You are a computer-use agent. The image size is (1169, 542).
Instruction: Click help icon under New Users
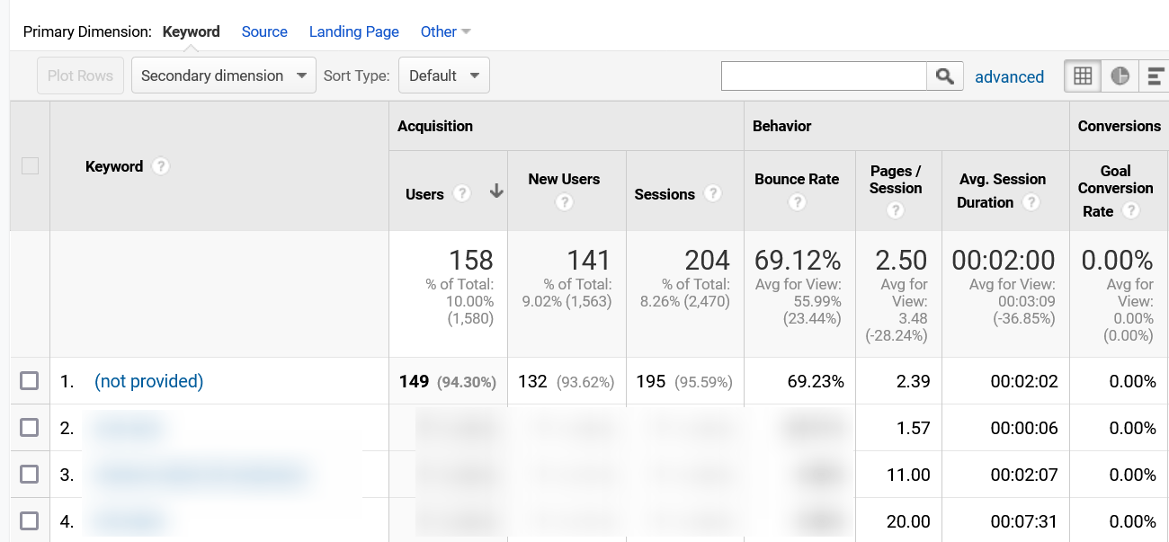point(564,202)
